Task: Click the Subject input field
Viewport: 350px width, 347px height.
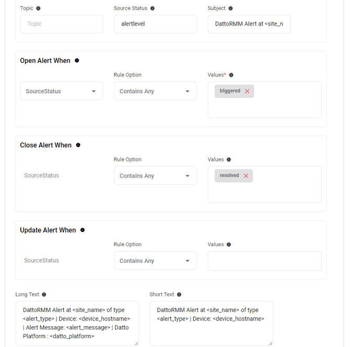Action: (x=249, y=24)
